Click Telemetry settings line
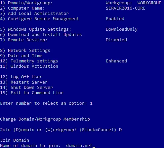164x148 pixels. pyautogui.click(x=29, y=61)
